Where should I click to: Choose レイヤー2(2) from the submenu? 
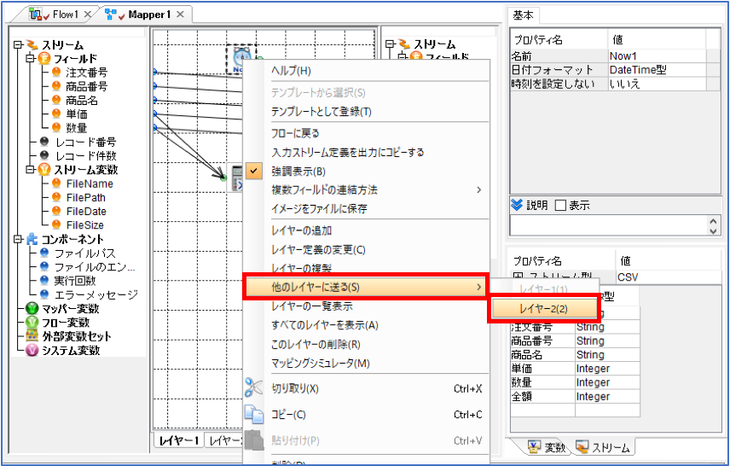[543, 308]
